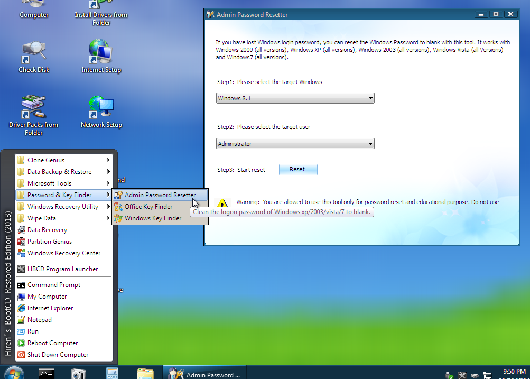Click the network icon in system tray

point(487,375)
